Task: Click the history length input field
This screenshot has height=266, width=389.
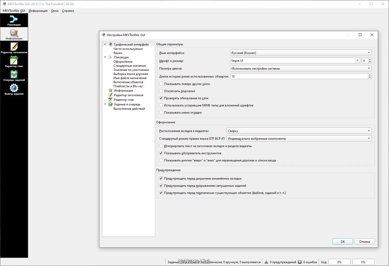Action: 299,76
